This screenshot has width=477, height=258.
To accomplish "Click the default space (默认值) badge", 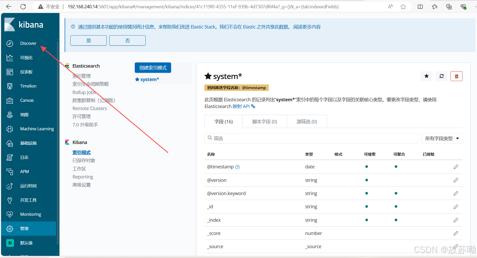I will pos(10,243).
